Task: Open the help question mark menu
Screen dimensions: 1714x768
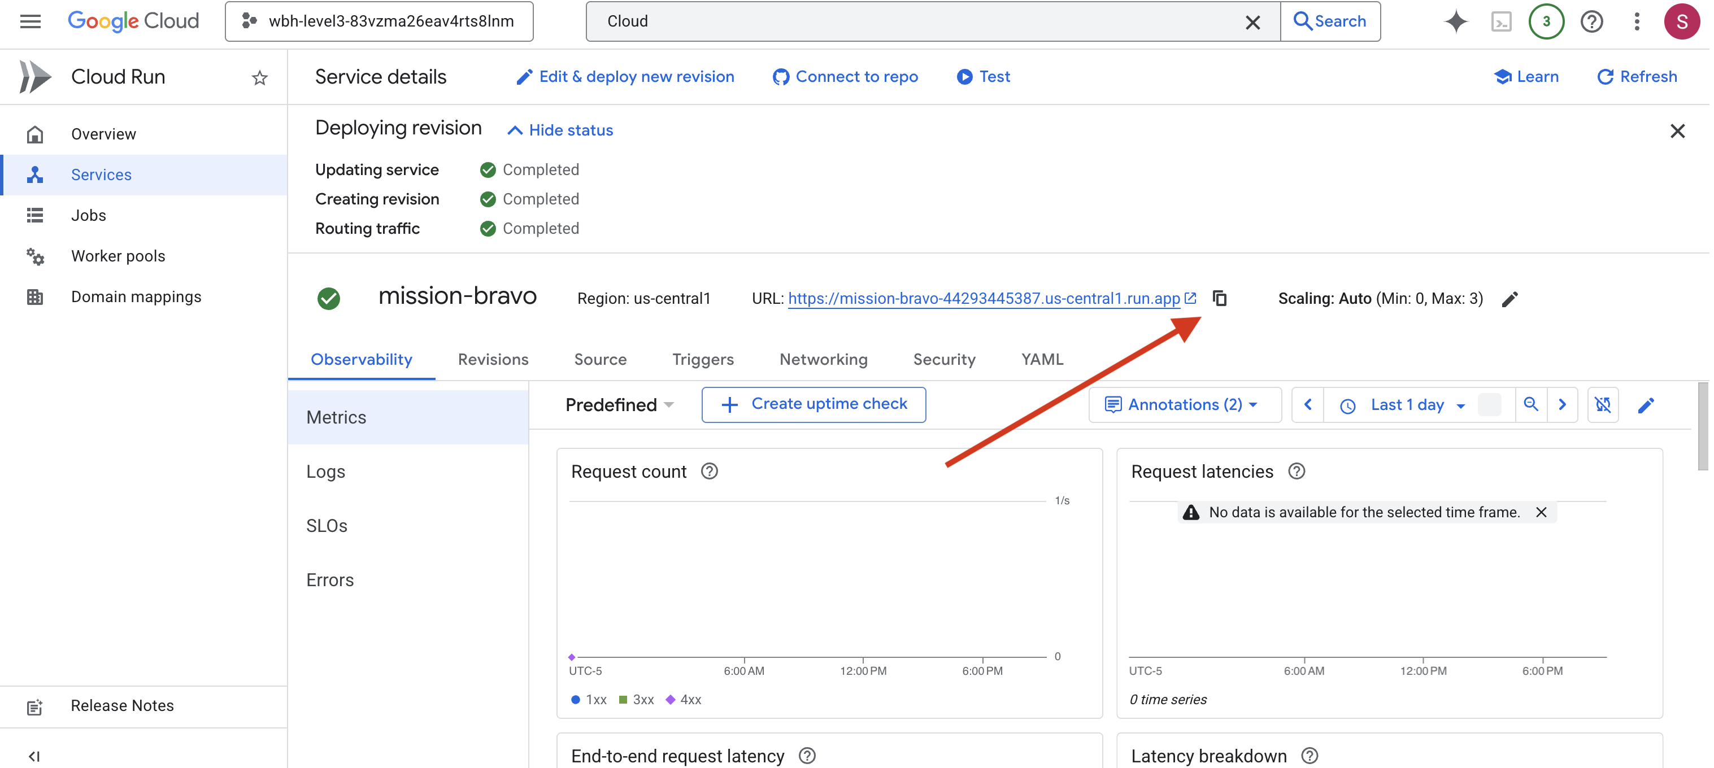Action: point(1591,21)
